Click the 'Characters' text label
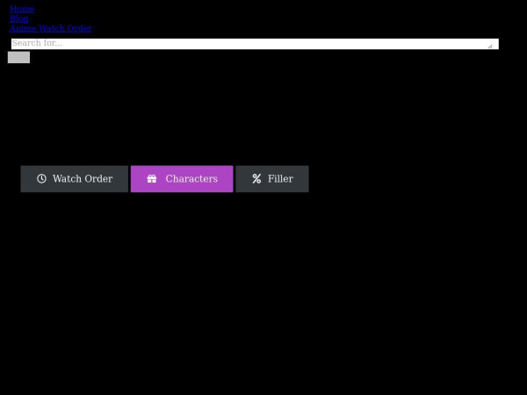Viewport: 527px width, 395px height. (191, 179)
